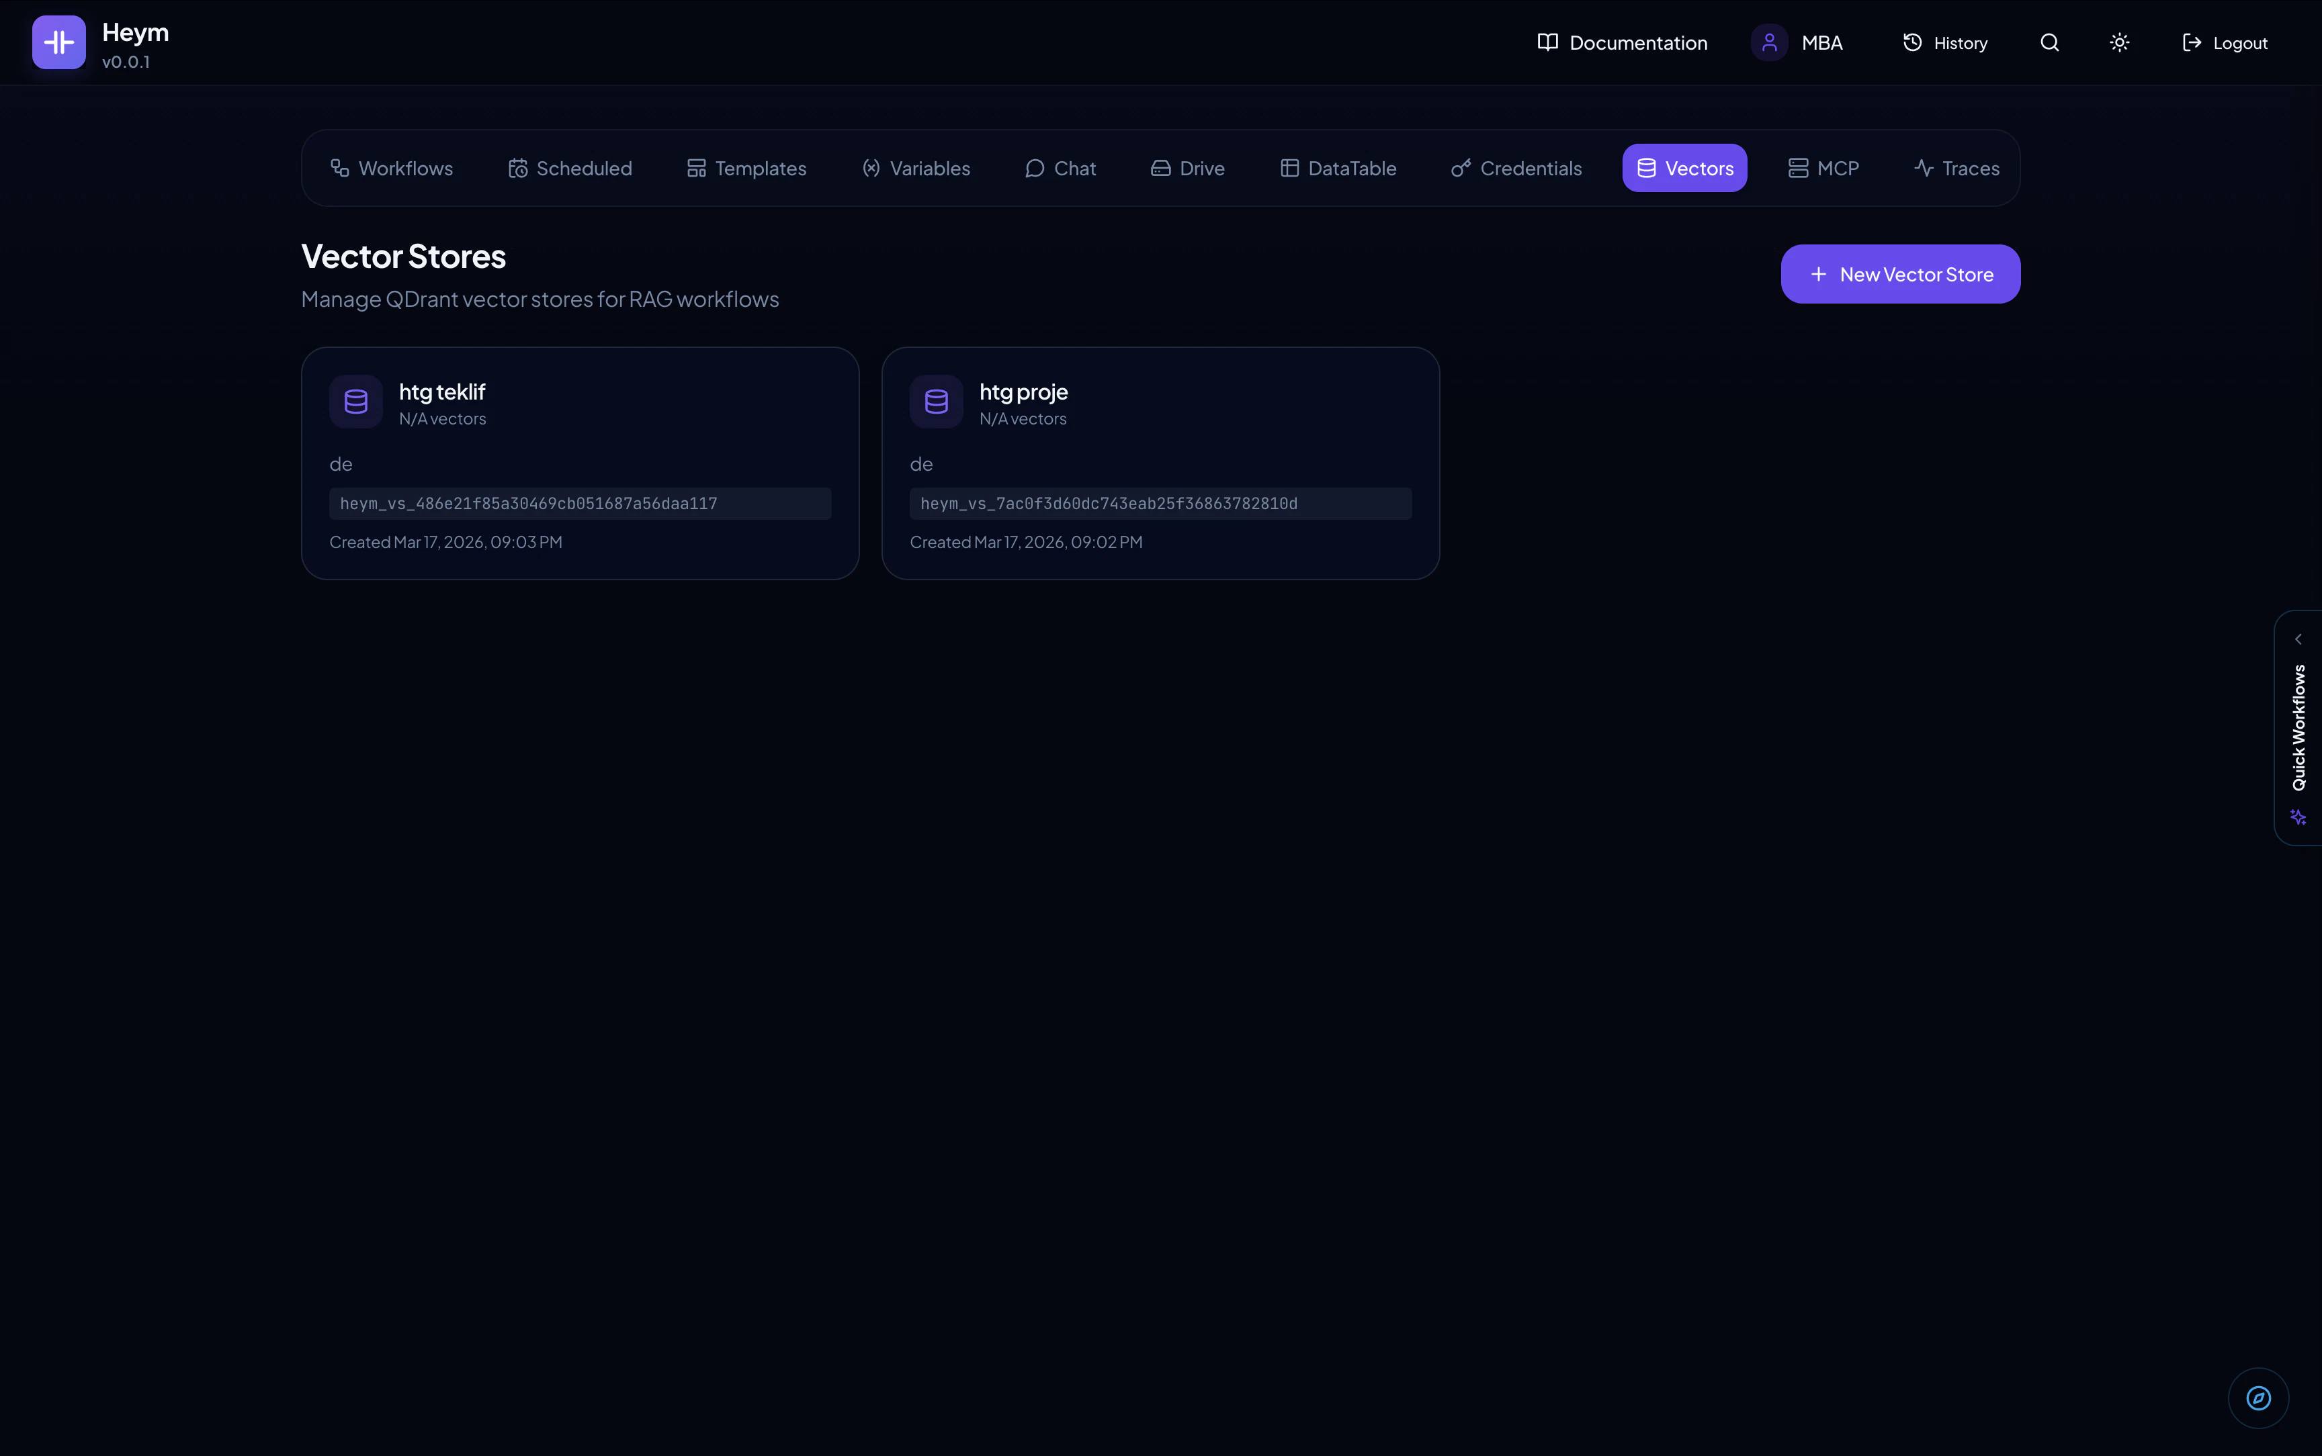Open Drive

[1187, 167]
